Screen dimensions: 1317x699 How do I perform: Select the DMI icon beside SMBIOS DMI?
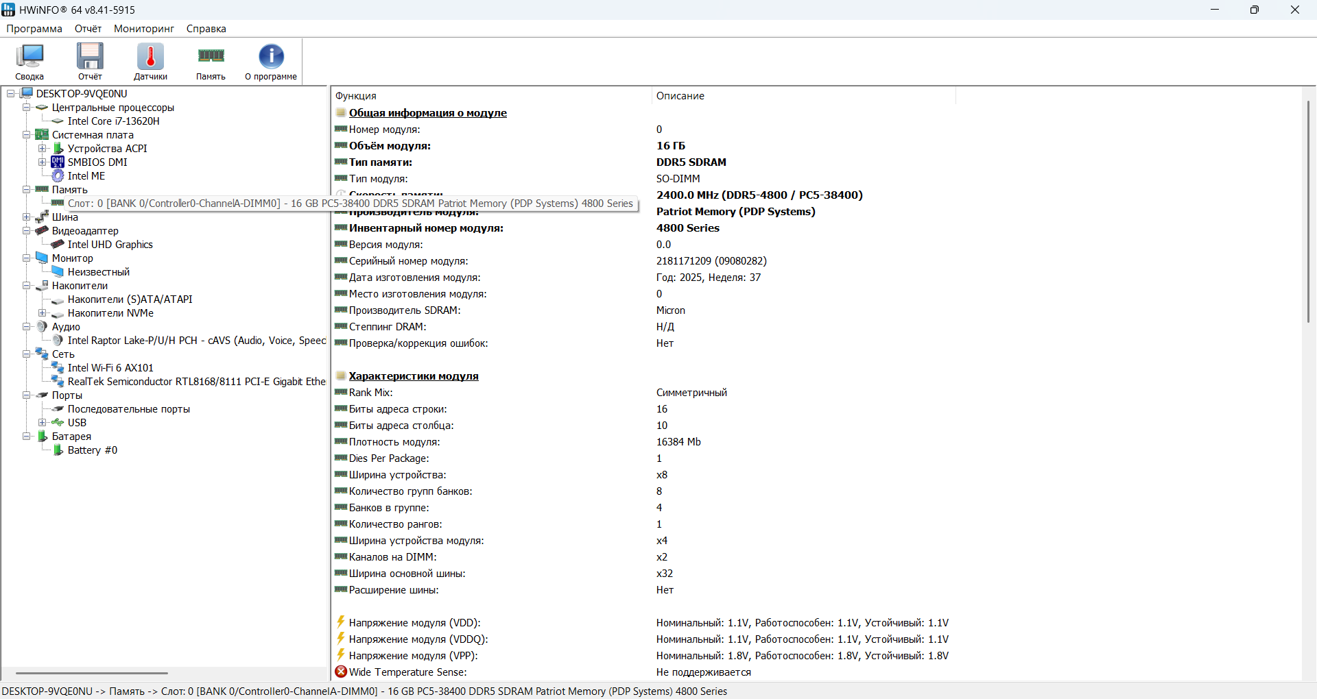tap(58, 162)
